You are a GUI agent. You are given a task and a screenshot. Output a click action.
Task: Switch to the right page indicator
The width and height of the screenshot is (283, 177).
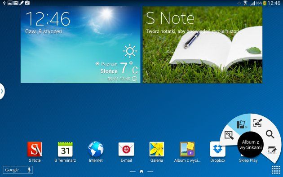[x=150, y=172]
